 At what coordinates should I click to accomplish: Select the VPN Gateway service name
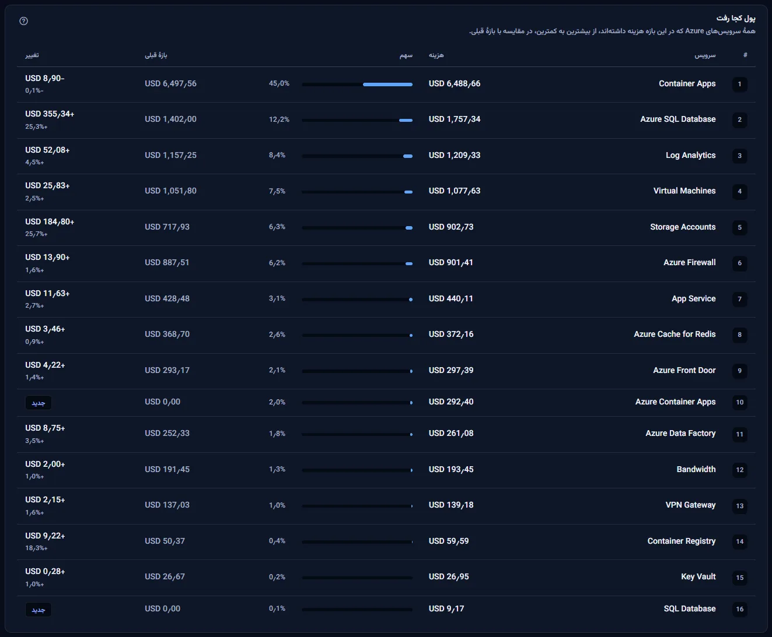[x=690, y=505]
